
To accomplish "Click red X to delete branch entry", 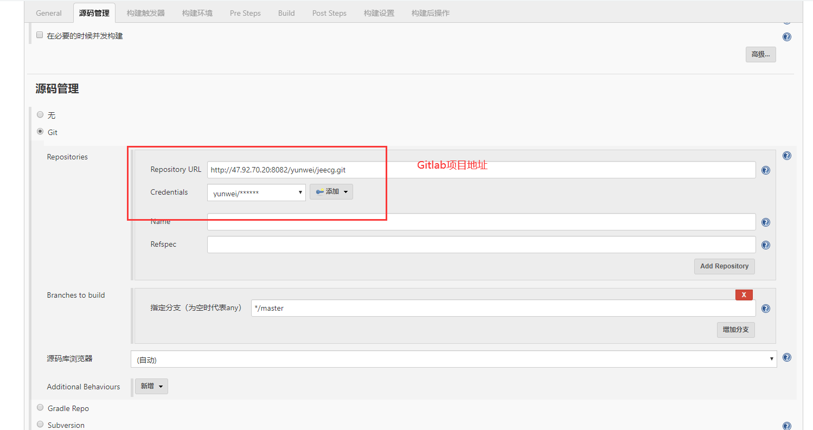I will click(x=744, y=294).
